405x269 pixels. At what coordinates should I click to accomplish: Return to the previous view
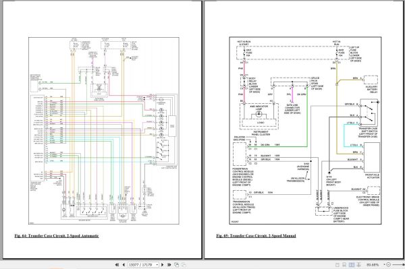click(x=176, y=264)
